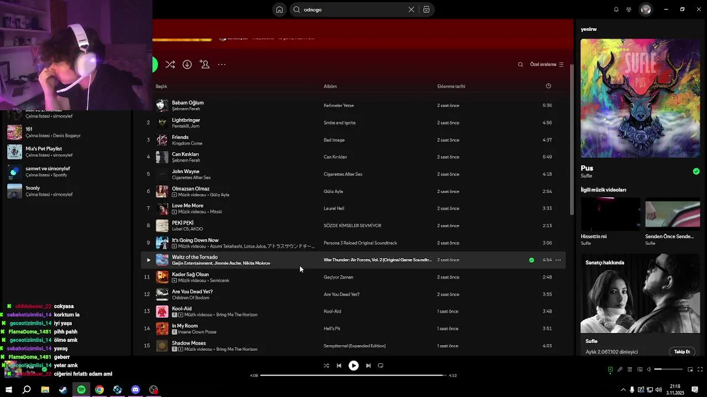707x397 pixels.
Task: Toggle saved checkmark on Waltz of the Tornado
Action: (x=531, y=260)
